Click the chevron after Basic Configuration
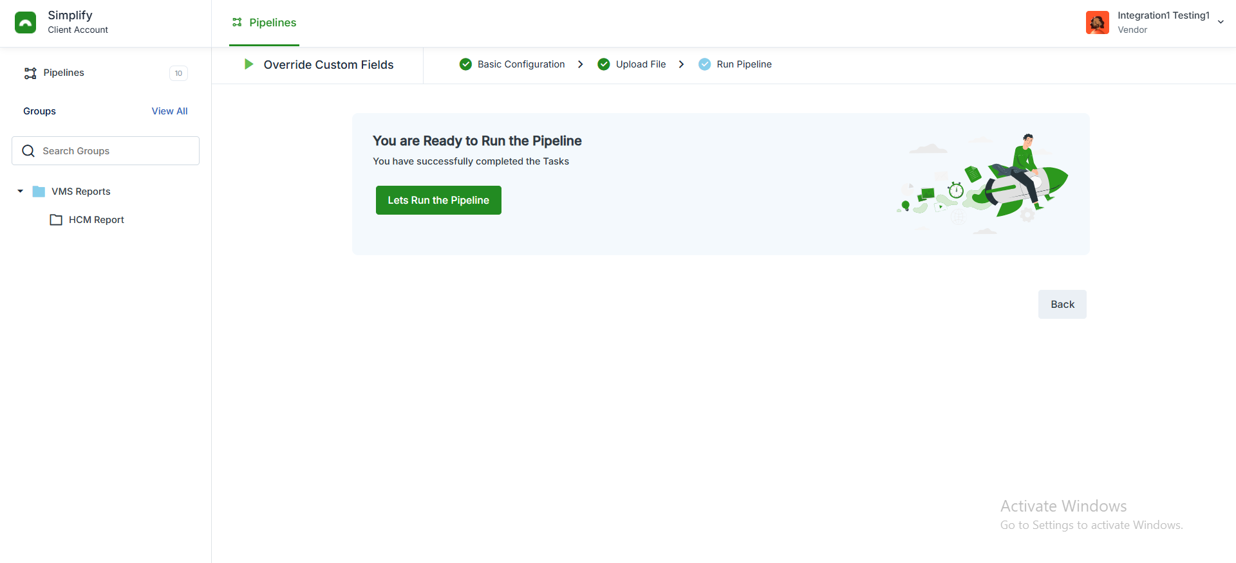 pyautogui.click(x=581, y=64)
